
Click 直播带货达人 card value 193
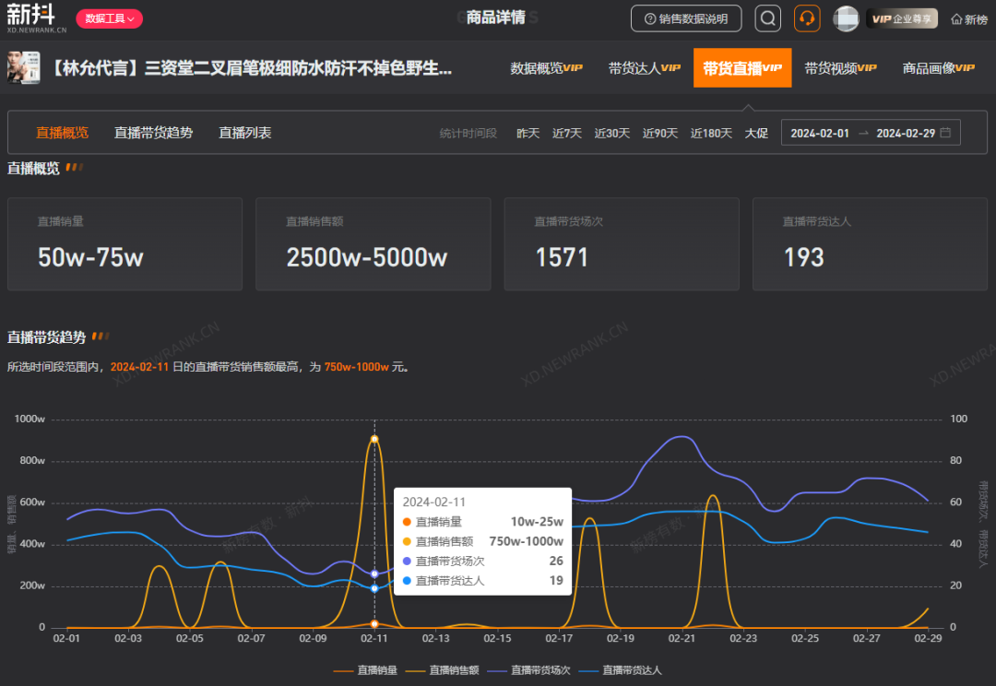click(x=803, y=258)
